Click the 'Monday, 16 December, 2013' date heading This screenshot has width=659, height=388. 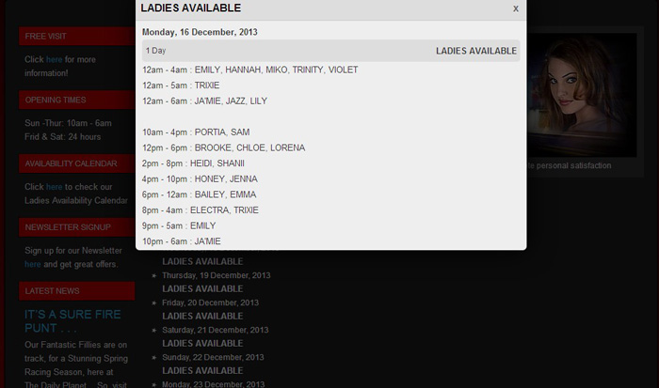[x=200, y=32]
